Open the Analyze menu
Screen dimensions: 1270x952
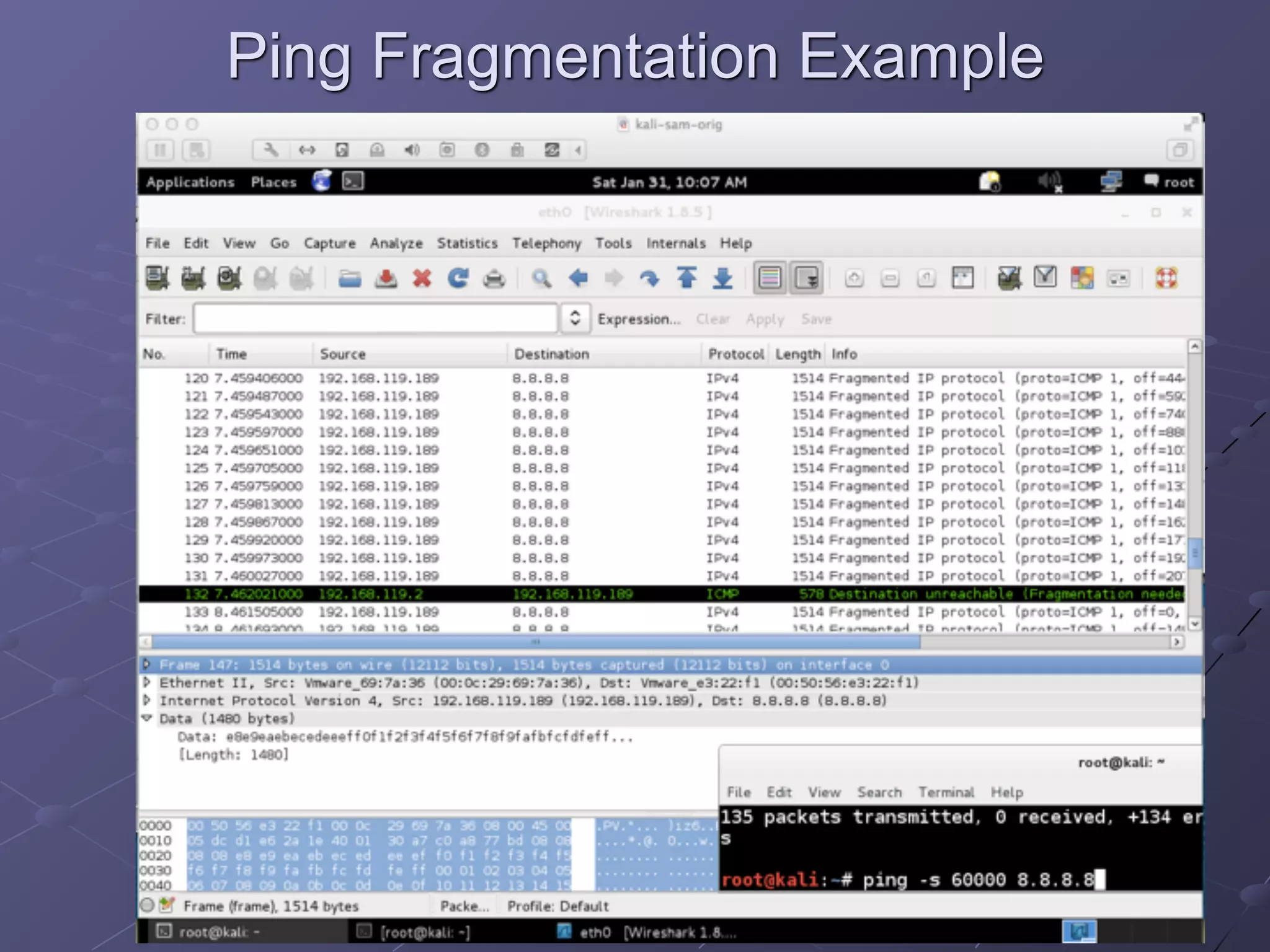[396, 243]
